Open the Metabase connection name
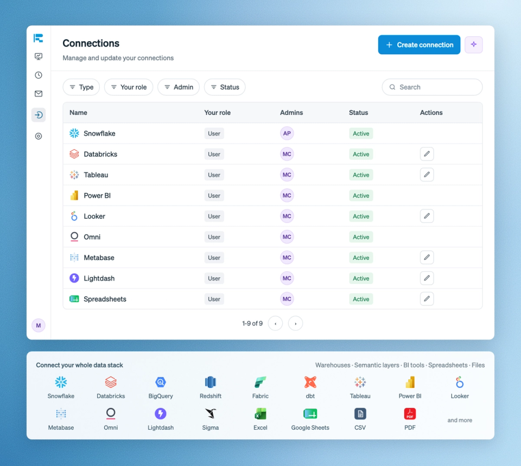 click(99, 258)
